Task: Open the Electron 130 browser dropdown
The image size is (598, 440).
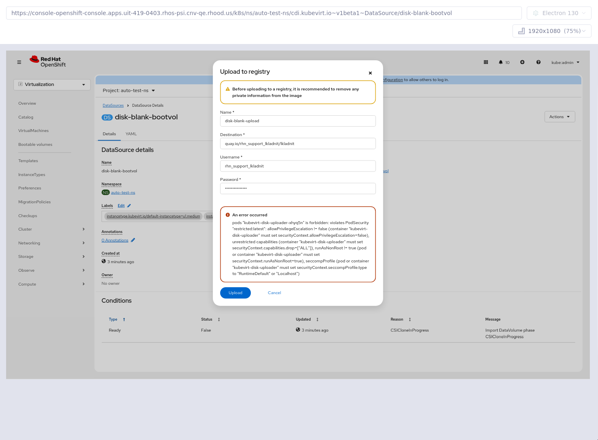Action: coord(559,13)
